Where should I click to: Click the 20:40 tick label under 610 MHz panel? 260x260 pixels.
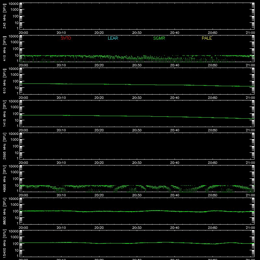[x=175, y=98]
